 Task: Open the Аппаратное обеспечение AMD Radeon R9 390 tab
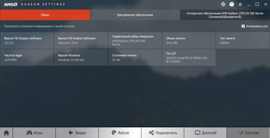point(225,15)
